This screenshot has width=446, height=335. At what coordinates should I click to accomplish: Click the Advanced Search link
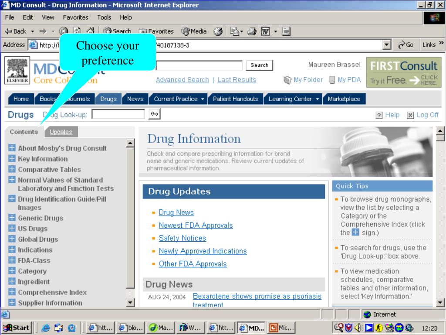182,80
